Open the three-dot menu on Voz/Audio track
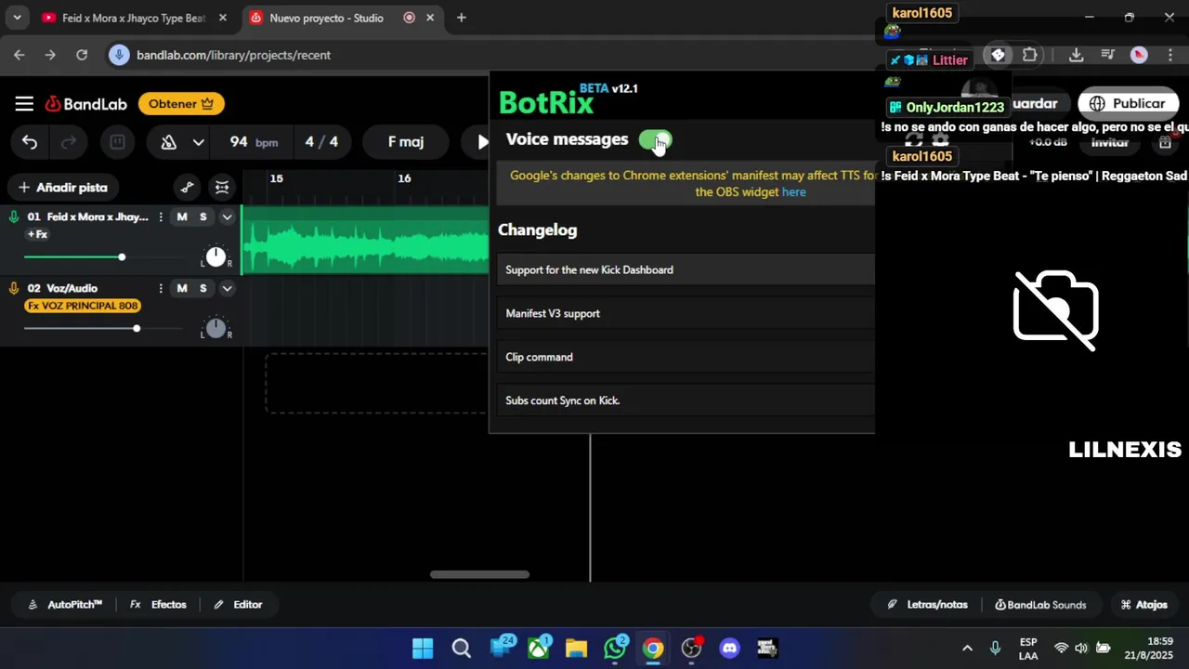The image size is (1189, 669). [161, 288]
